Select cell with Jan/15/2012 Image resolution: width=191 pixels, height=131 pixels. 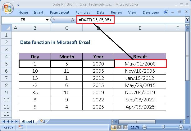[x=140, y=78]
